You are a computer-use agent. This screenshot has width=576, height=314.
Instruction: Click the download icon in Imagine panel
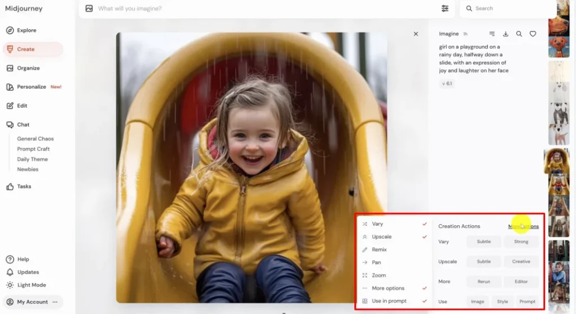tap(506, 34)
